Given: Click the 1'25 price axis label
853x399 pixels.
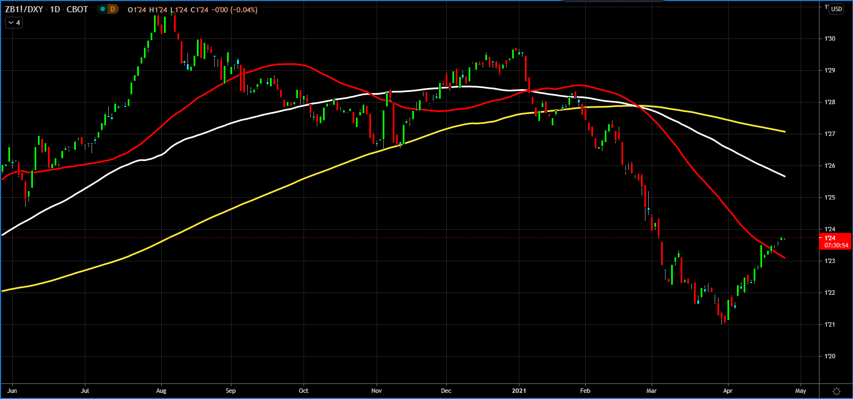Looking at the screenshot, I should [830, 197].
